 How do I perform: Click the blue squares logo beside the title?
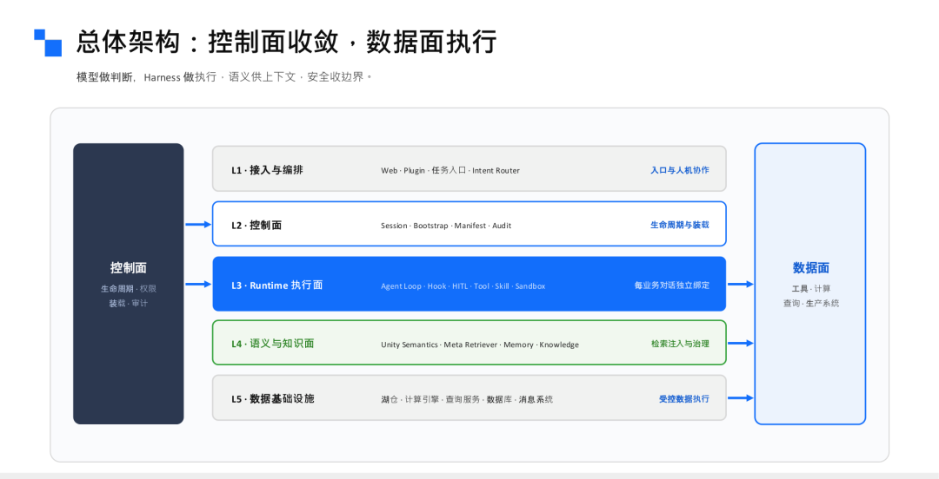click(x=48, y=43)
